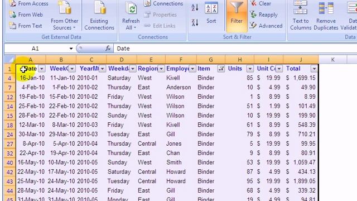The image size is (357, 201).
Task: Sort A to Z ascending
Action: coord(195,8)
